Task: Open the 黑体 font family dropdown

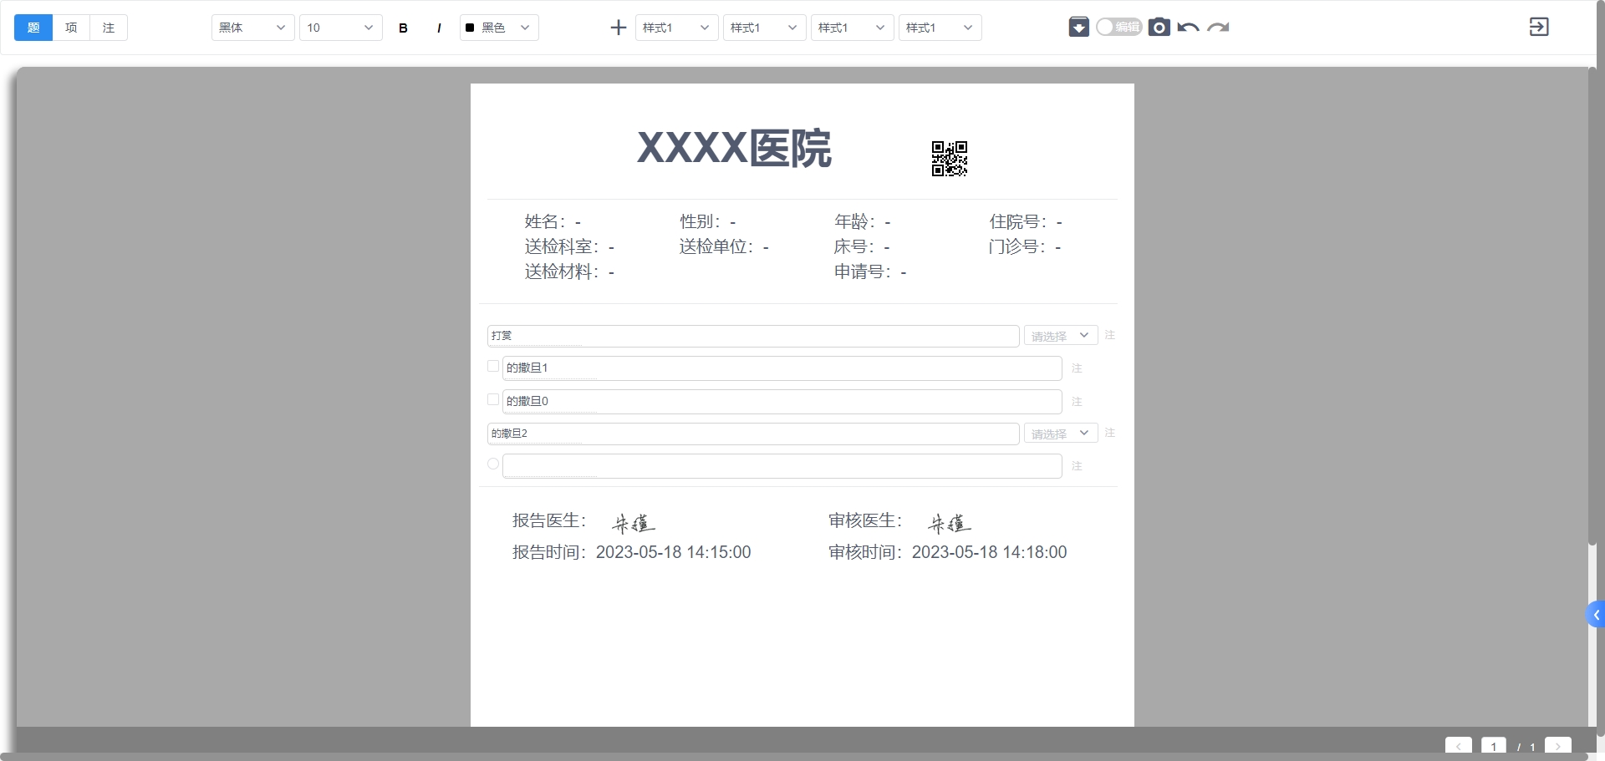Action: (x=252, y=28)
